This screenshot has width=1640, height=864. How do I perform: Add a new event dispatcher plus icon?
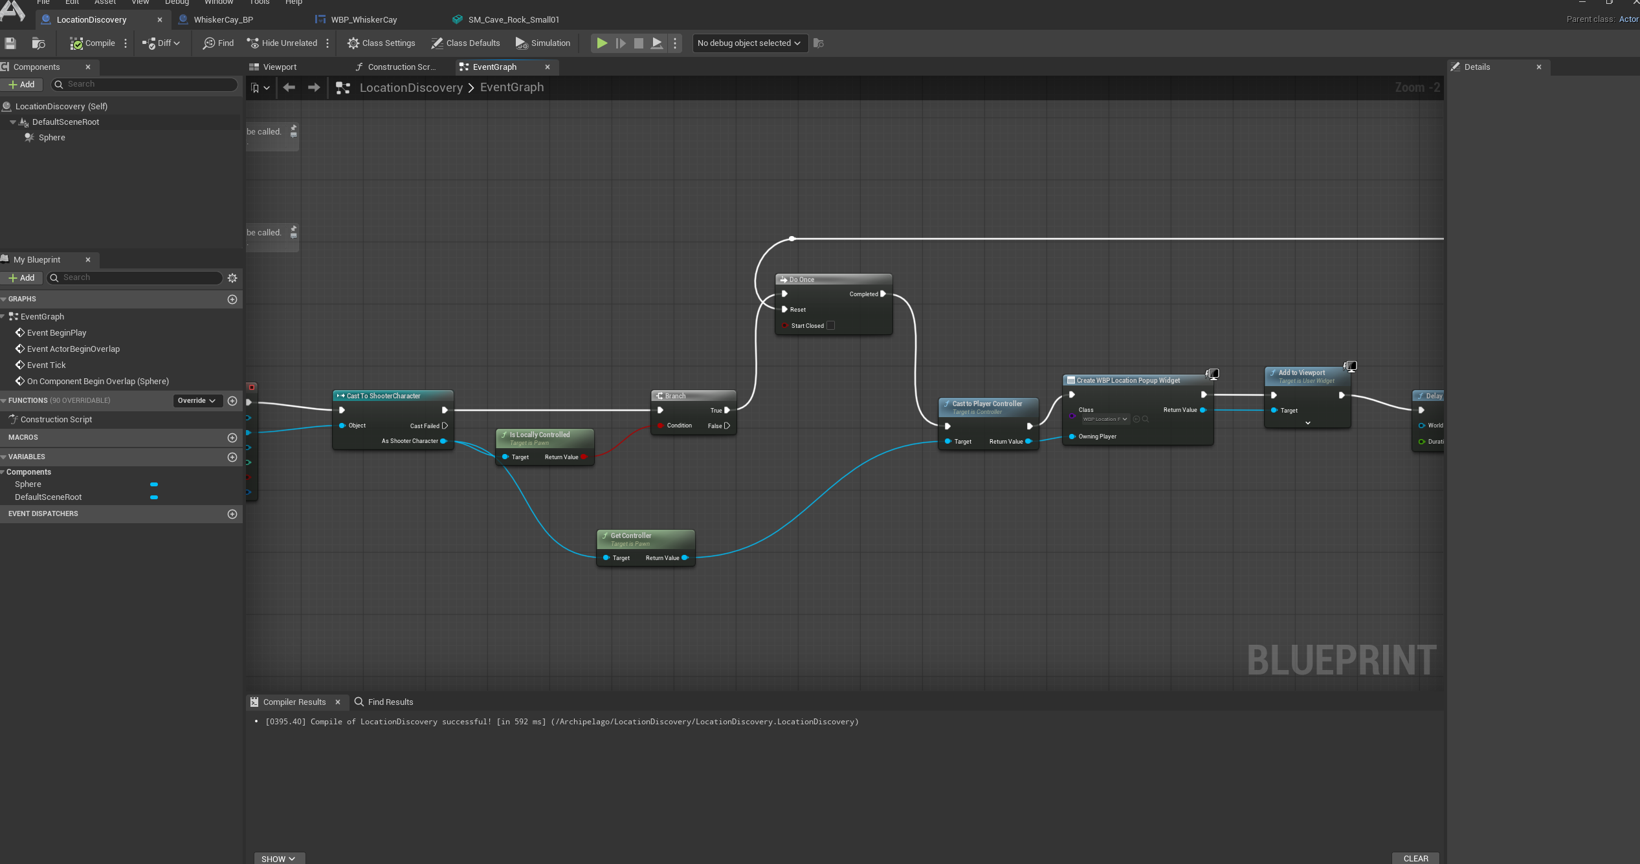click(x=232, y=514)
